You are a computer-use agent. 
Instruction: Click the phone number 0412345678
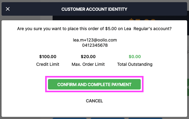95,45
